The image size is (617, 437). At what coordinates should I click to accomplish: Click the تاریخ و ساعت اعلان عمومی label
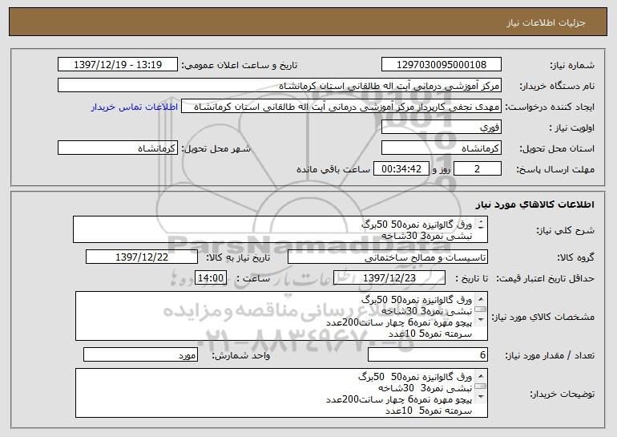240,65
